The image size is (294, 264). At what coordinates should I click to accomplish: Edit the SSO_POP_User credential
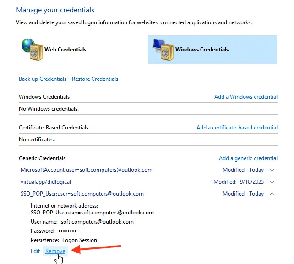click(35, 251)
